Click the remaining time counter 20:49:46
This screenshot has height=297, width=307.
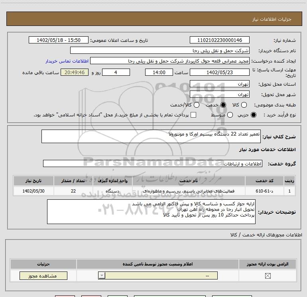[x=75, y=72]
